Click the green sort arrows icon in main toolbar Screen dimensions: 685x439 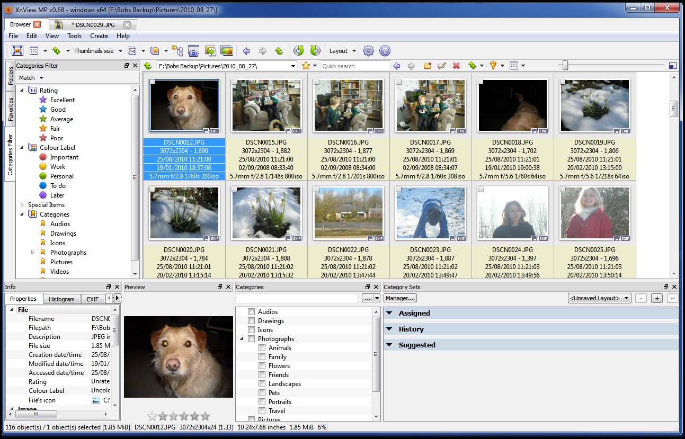[x=57, y=51]
